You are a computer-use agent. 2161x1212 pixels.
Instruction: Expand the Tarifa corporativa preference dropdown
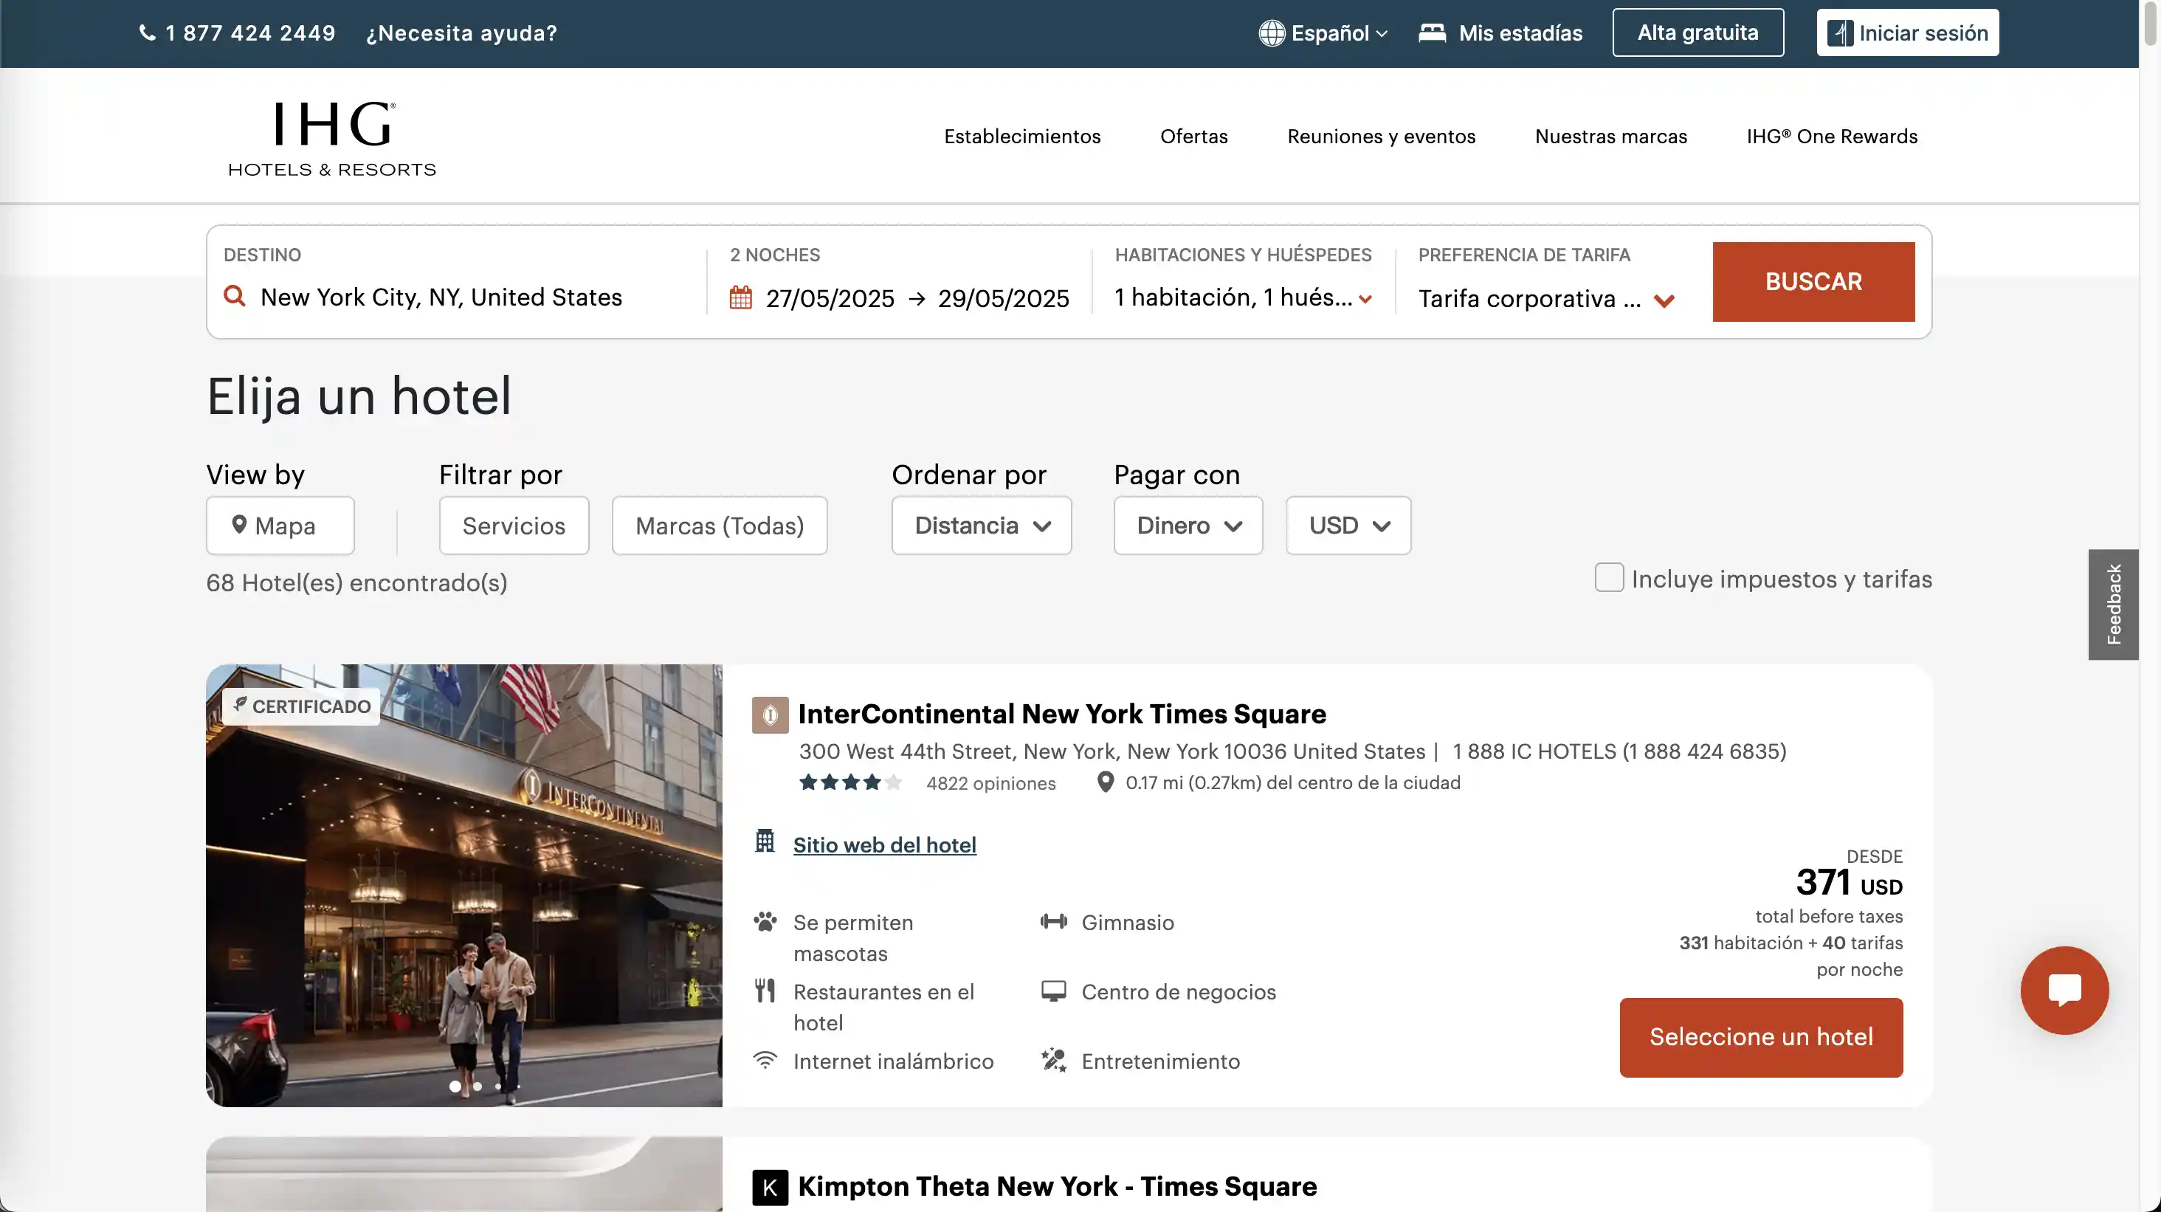[x=1545, y=300]
